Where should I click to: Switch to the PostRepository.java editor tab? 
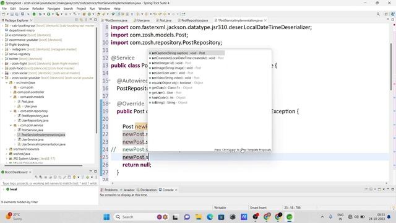point(193,20)
